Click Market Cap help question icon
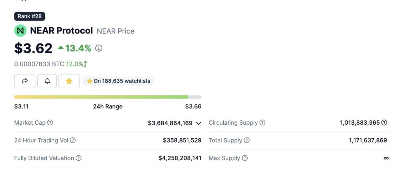The width and height of the screenshot is (397, 186). coord(50,123)
